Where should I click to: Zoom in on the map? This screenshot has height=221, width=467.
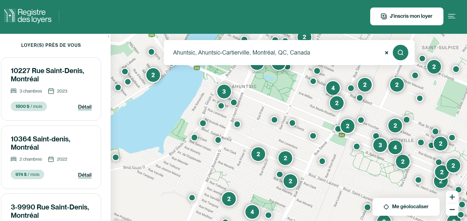[452, 197]
